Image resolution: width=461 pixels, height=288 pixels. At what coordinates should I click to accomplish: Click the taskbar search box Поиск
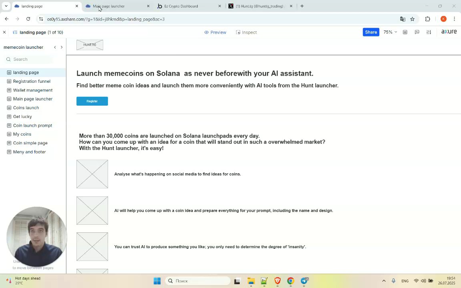coord(198,281)
